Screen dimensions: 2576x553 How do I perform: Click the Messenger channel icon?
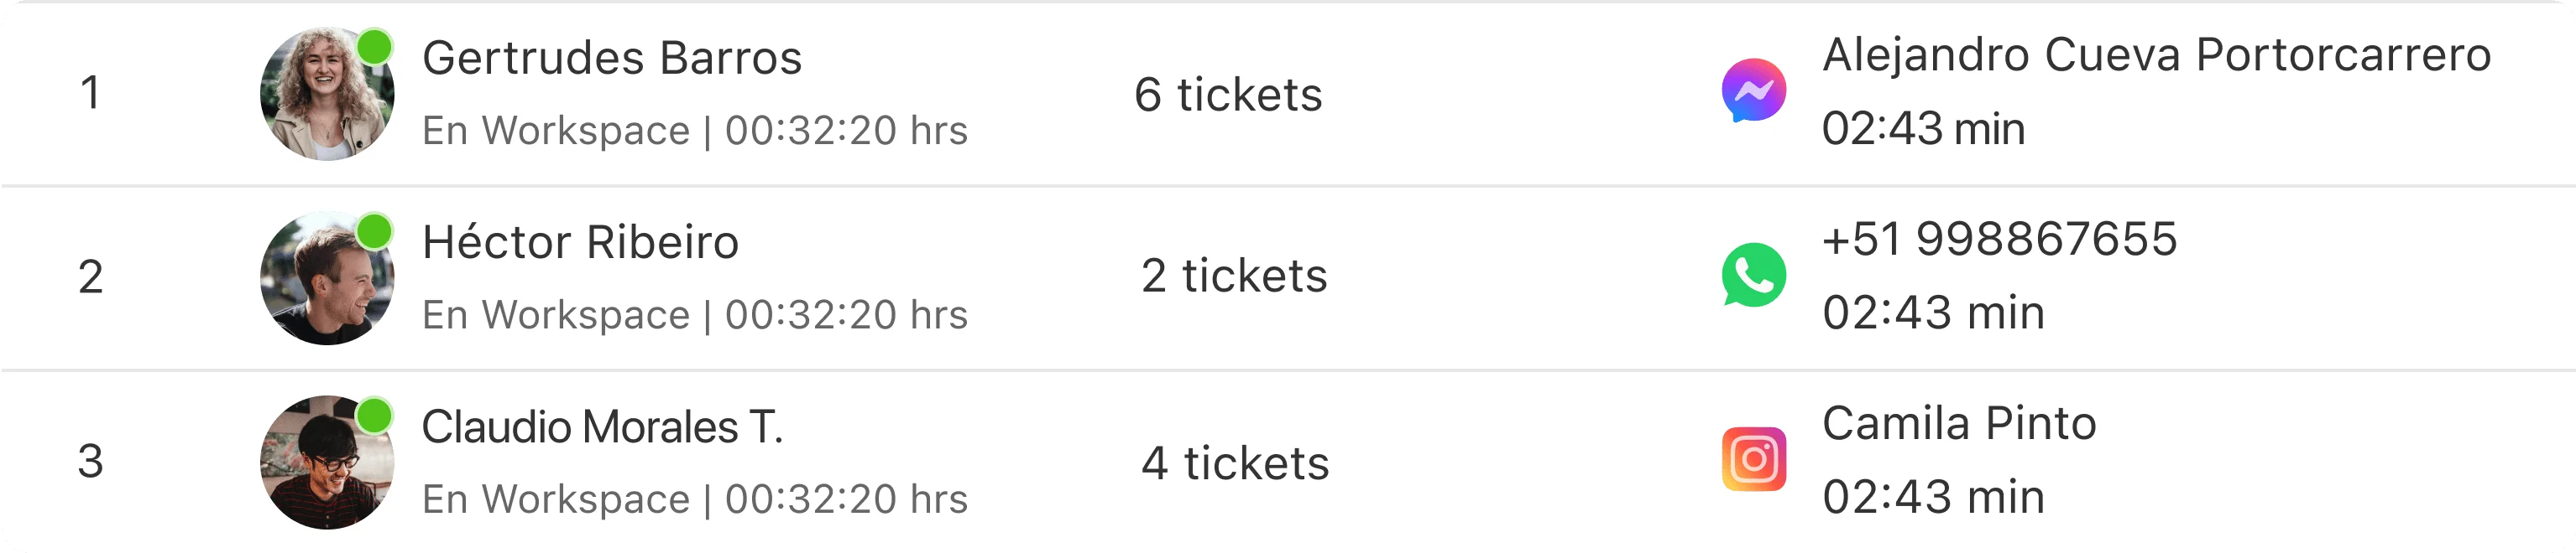coord(1754,90)
